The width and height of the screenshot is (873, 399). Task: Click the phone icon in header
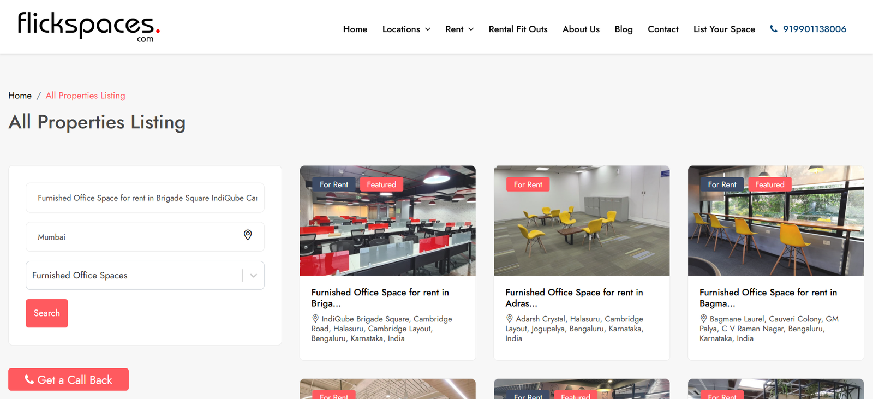773,29
